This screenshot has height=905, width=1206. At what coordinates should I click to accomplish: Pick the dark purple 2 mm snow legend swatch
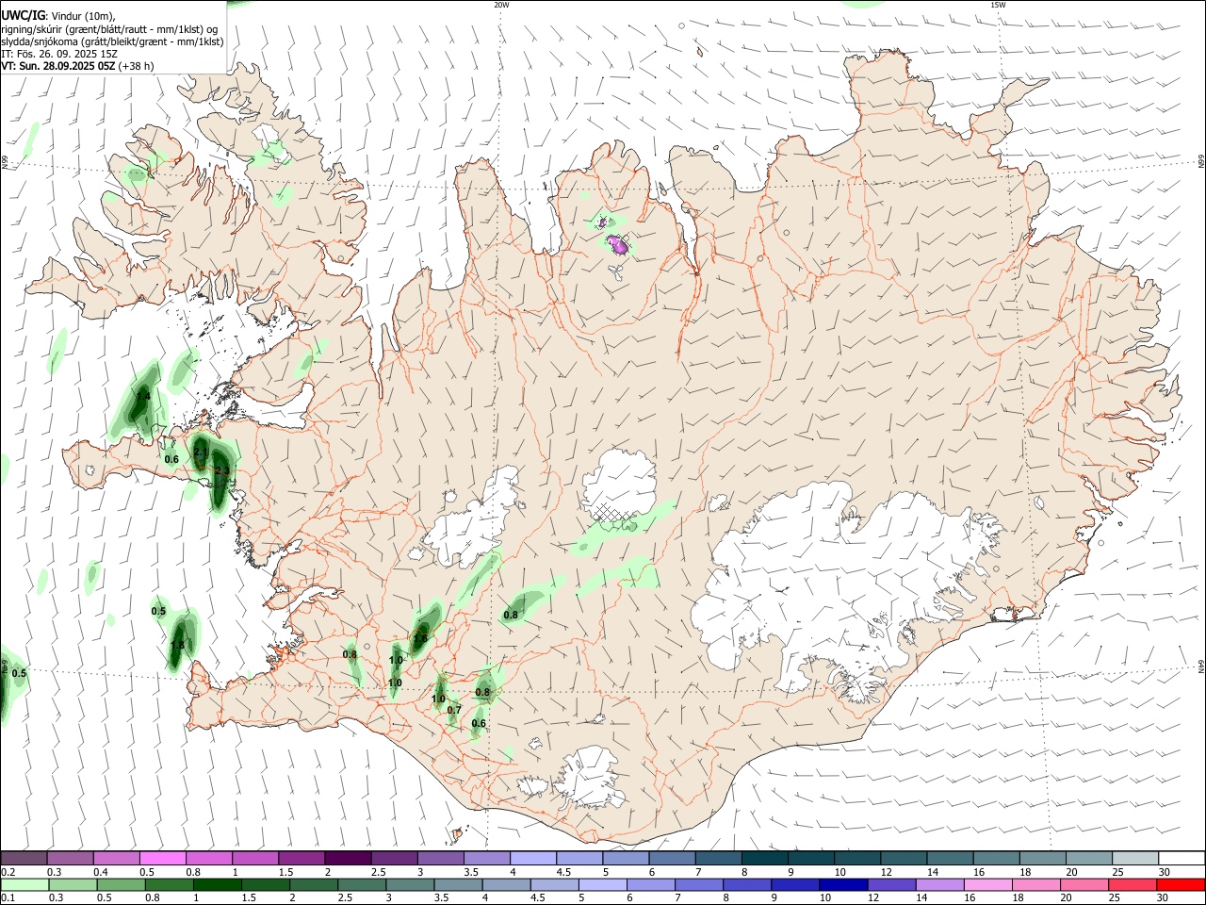[x=348, y=858]
